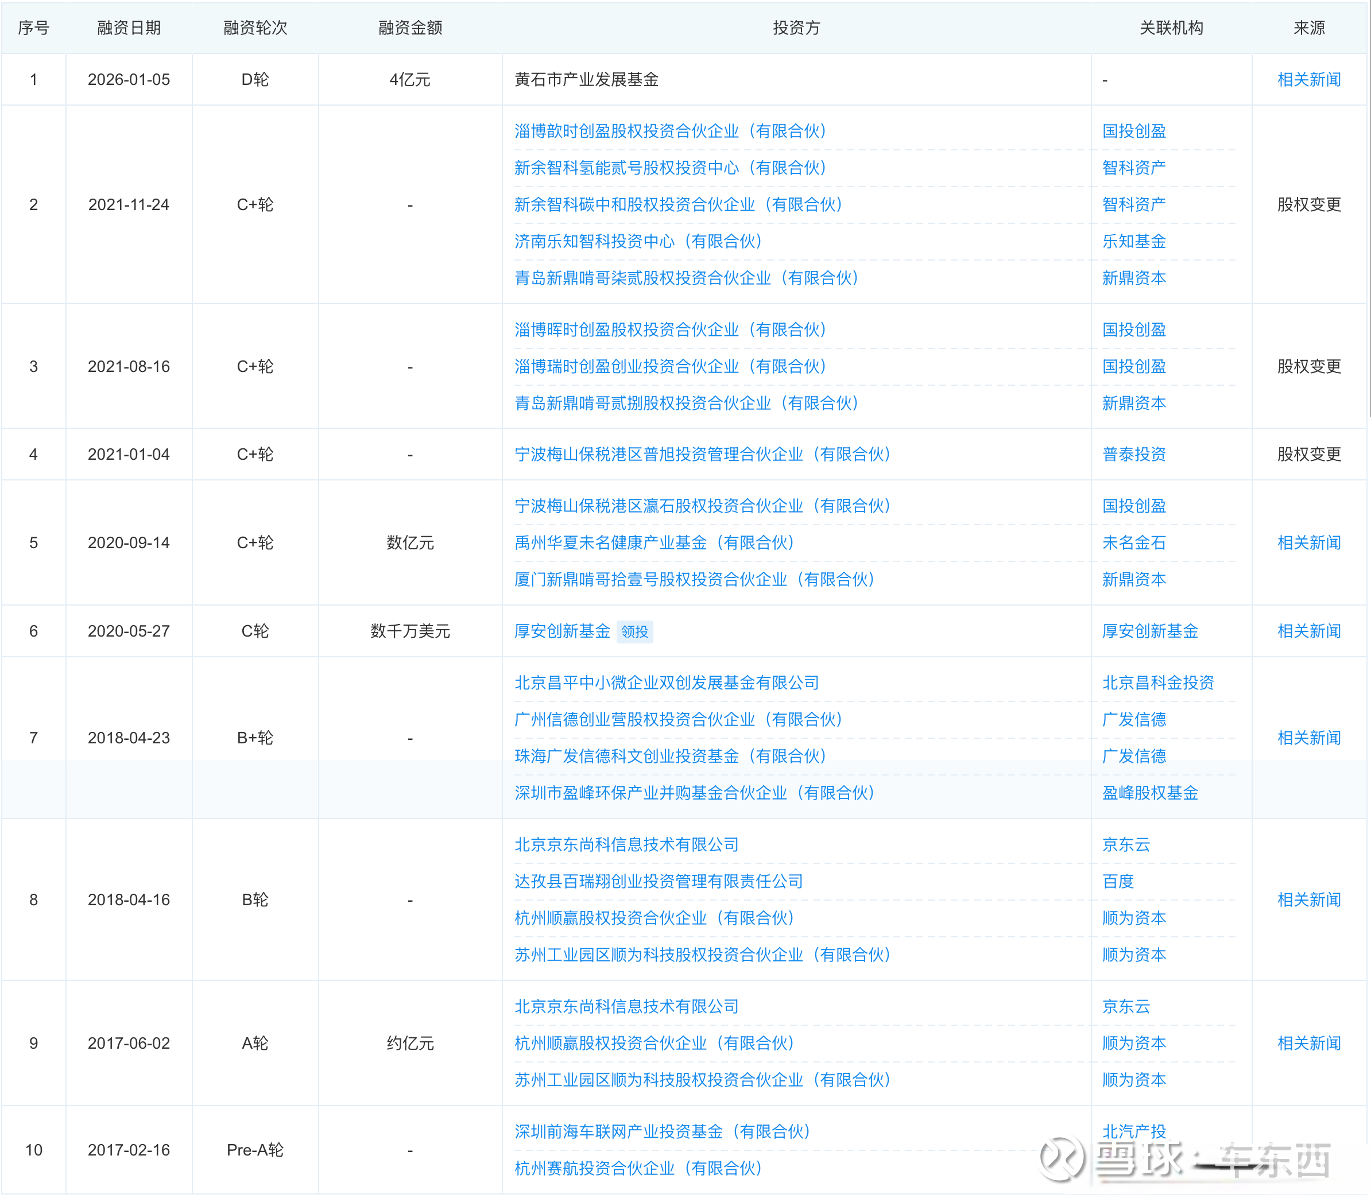Click the 领投 tag beside 厚安创新基金
1371x1202 pixels.
pyautogui.click(x=634, y=631)
